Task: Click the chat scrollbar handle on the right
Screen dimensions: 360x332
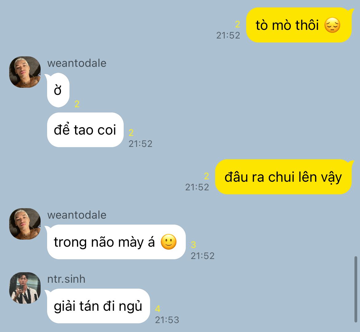Action: (x=356, y=289)
